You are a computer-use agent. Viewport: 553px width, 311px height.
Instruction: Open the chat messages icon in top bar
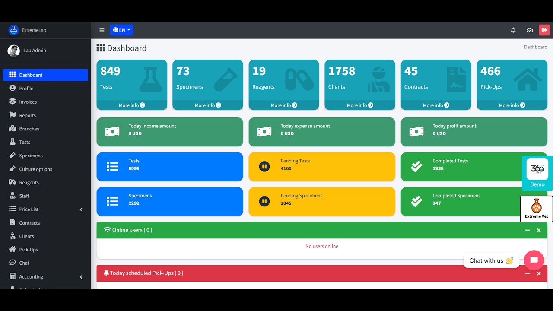pos(530,30)
